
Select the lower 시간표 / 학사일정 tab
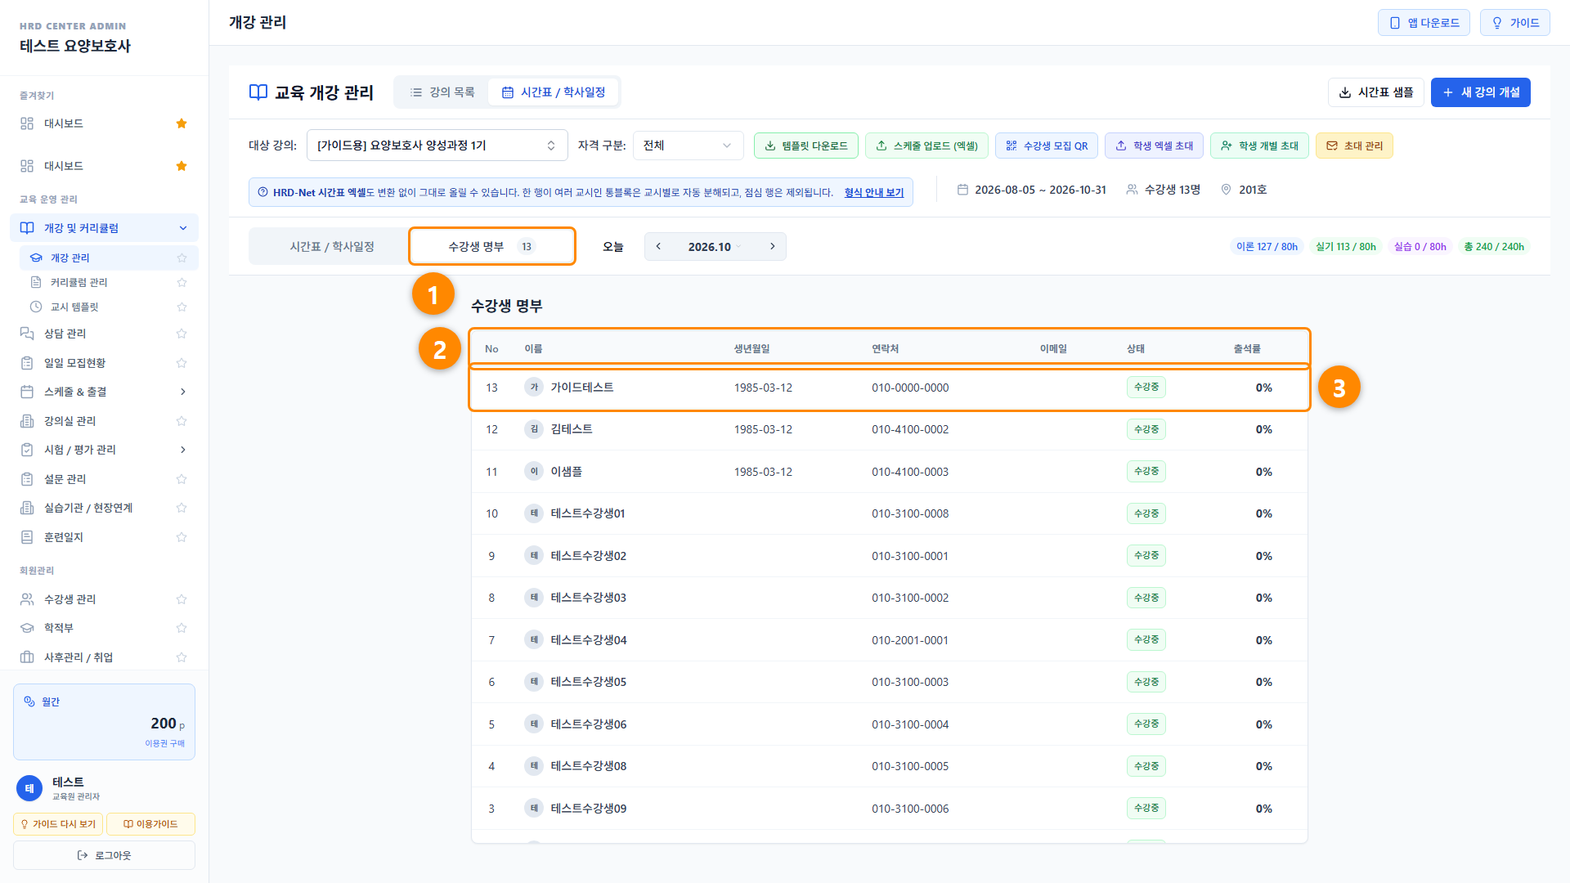click(331, 246)
